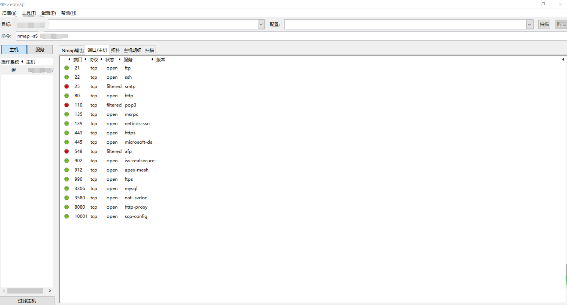Select the microsoft-ds service cell
Viewport: 567px width, 305px height.
[x=138, y=142]
